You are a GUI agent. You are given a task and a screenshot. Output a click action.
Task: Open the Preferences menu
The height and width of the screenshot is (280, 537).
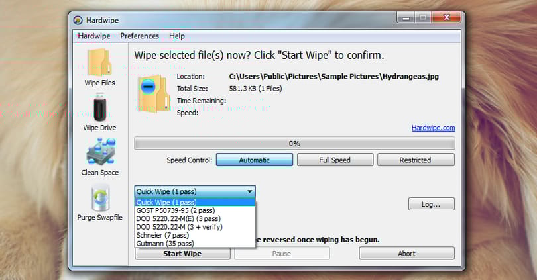pyautogui.click(x=139, y=36)
